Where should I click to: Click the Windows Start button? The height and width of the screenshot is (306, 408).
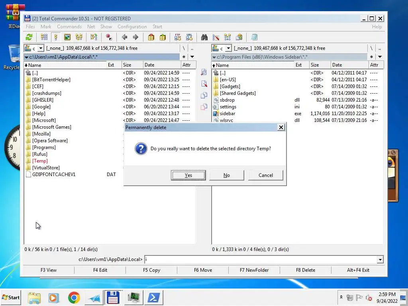click(11, 297)
